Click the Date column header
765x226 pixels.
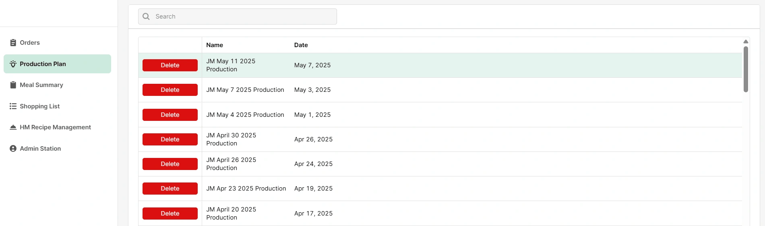[301, 45]
